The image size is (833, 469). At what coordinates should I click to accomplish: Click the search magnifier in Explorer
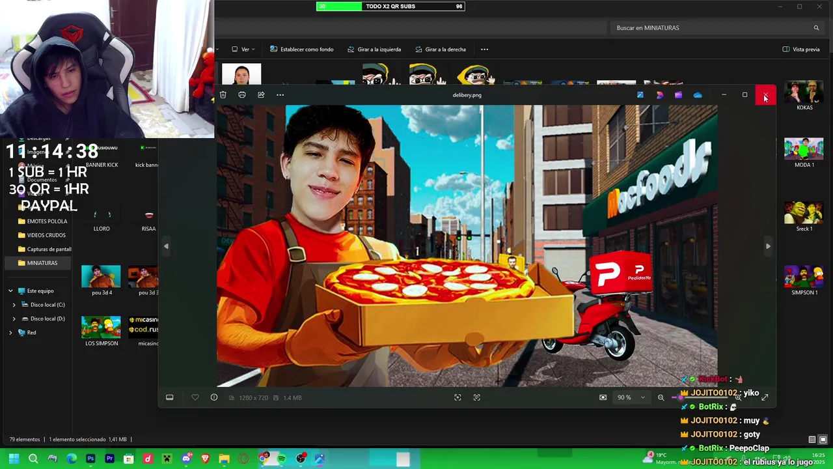pos(816,28)
